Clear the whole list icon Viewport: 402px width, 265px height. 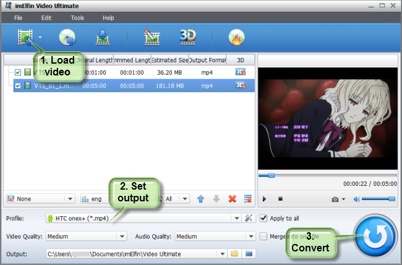point(248,199)
